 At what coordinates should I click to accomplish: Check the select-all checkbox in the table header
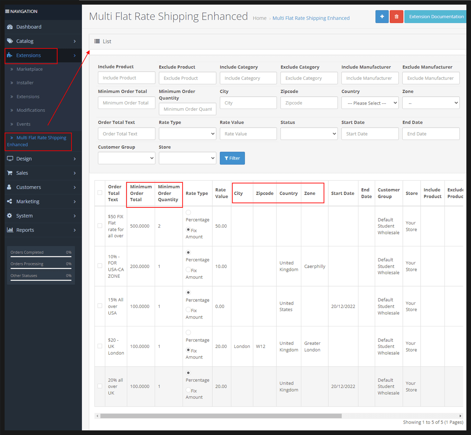pyautogui.click(x=100, y=193)
